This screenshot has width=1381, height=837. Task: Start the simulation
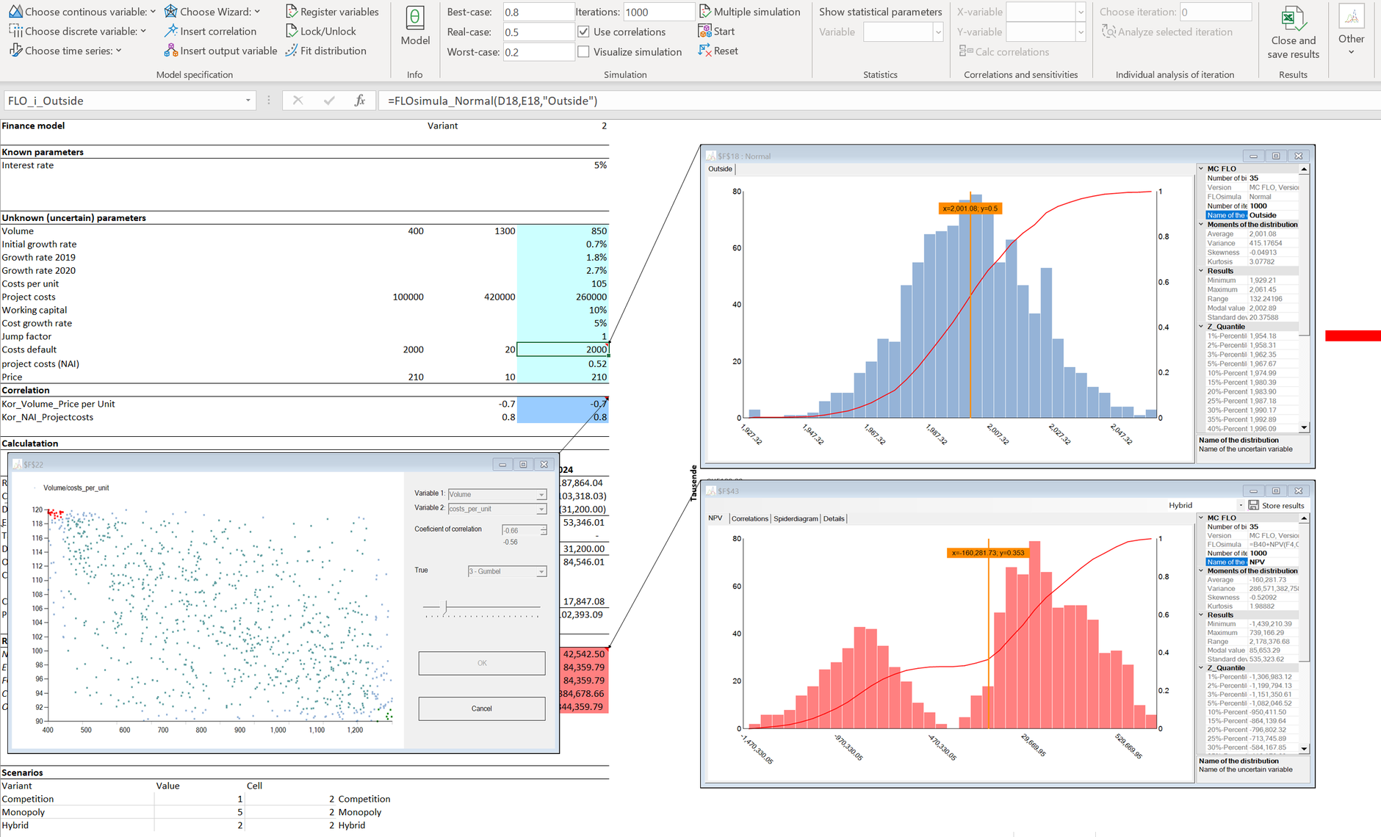[x=715, y=31]
